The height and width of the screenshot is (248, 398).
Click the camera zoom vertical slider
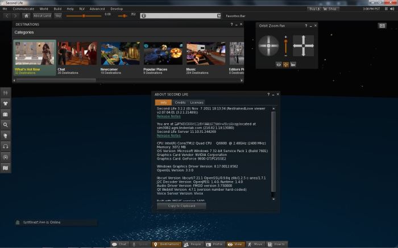coord(285,47)
